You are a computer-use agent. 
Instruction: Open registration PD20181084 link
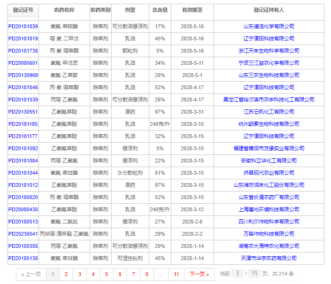[23, 161]
